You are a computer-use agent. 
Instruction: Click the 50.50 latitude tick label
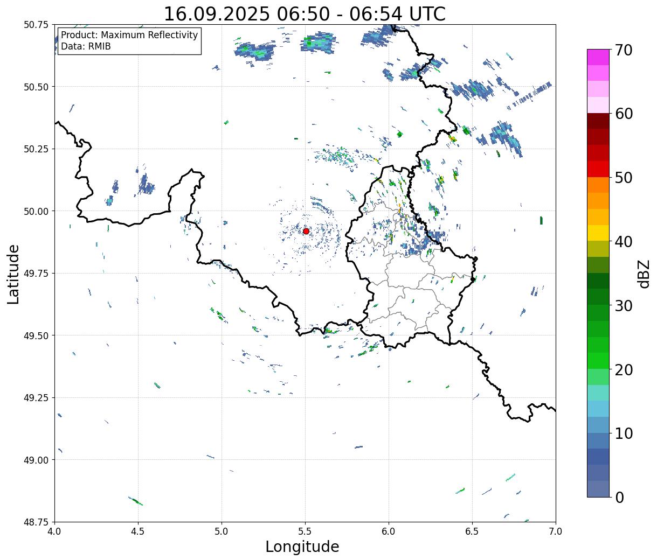click(36, 87)
